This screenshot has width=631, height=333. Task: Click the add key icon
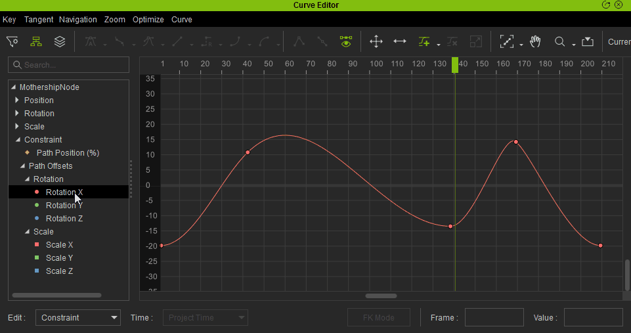click(x=424, y=41)
